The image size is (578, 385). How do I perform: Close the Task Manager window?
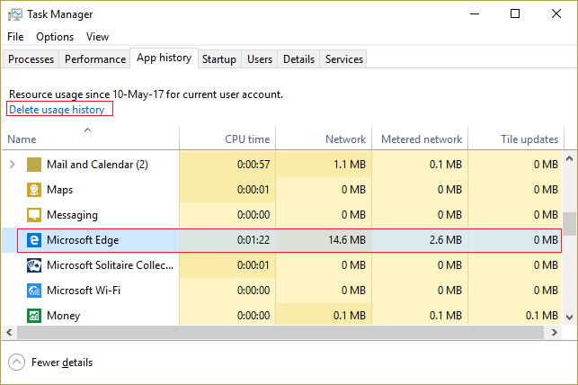556,14
